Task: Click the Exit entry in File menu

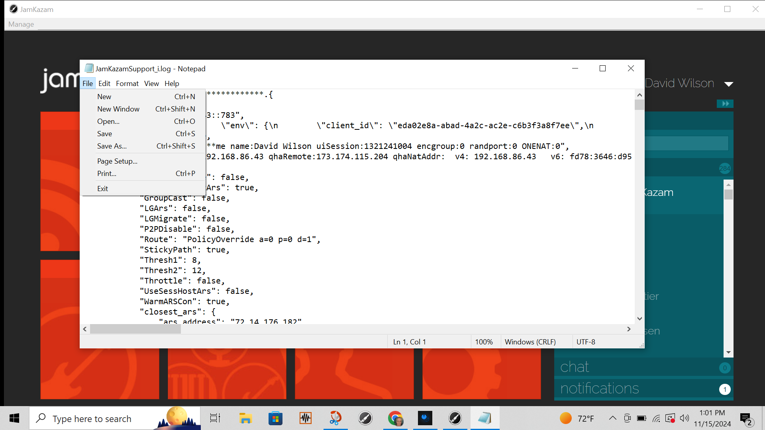Action: pyautogui.click(x=102, y=189)
